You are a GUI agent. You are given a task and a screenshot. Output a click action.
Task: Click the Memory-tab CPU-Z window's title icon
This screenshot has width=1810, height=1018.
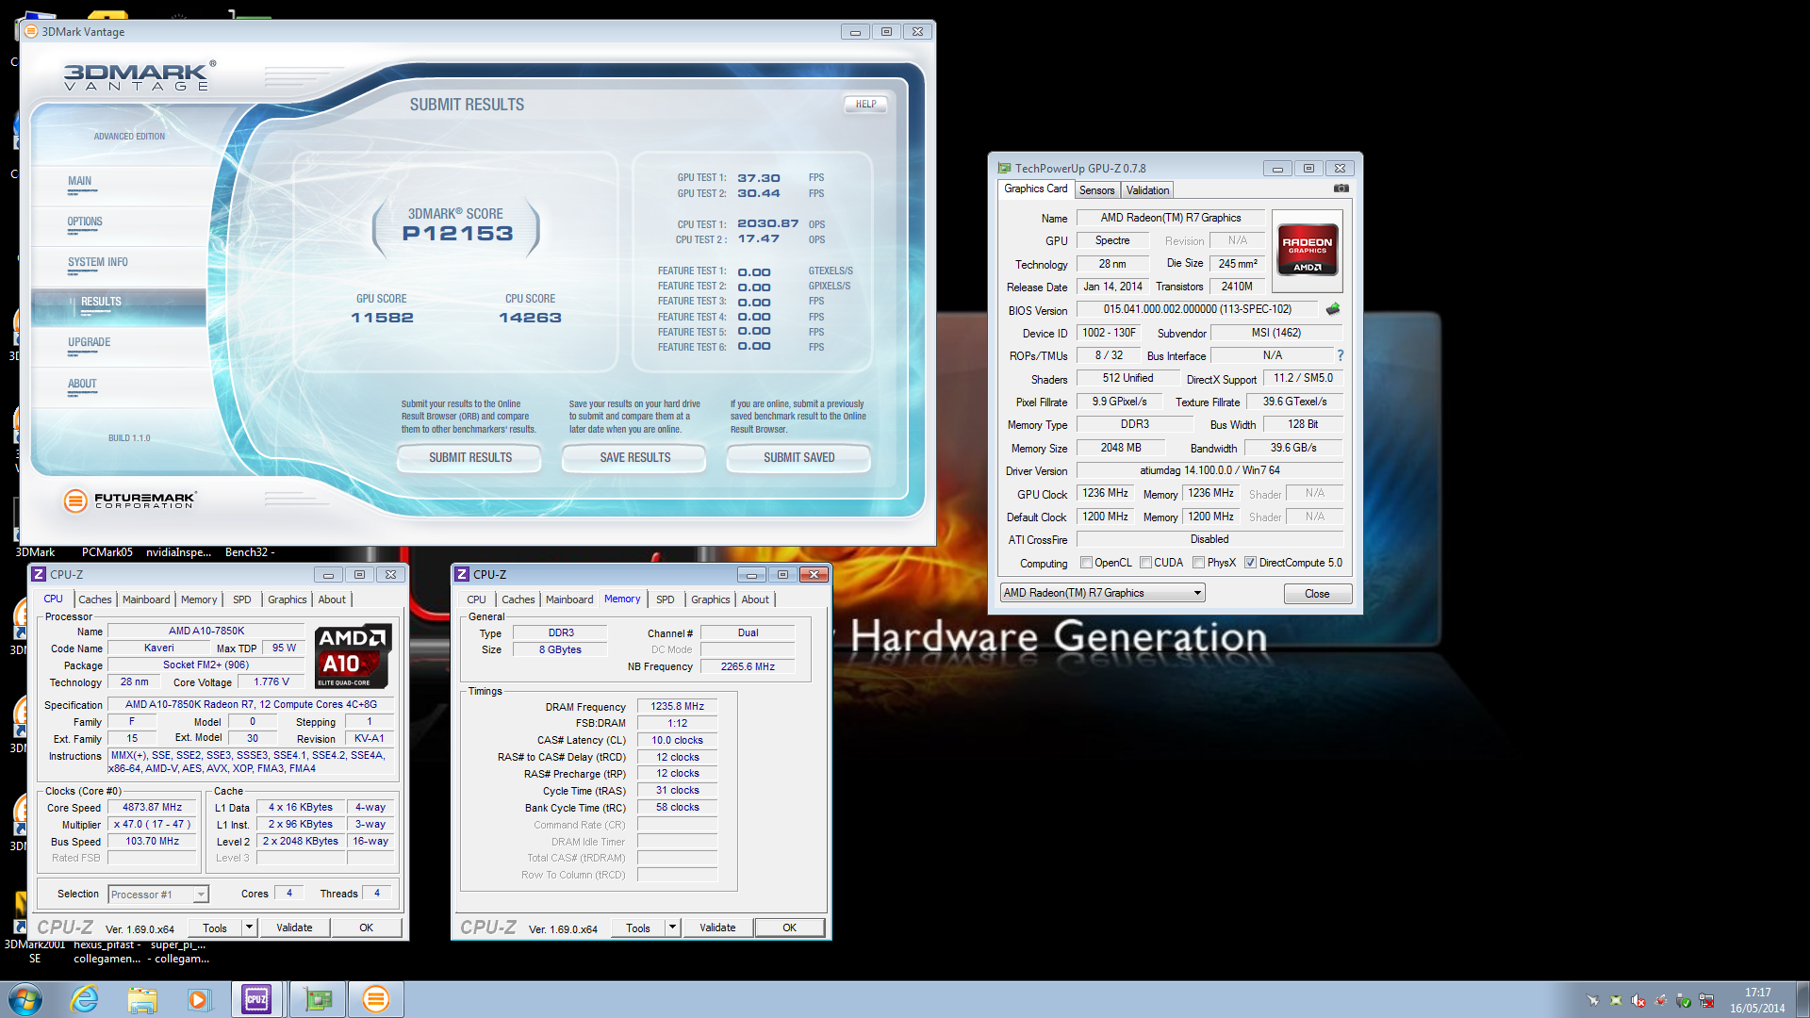pos(462,574)
